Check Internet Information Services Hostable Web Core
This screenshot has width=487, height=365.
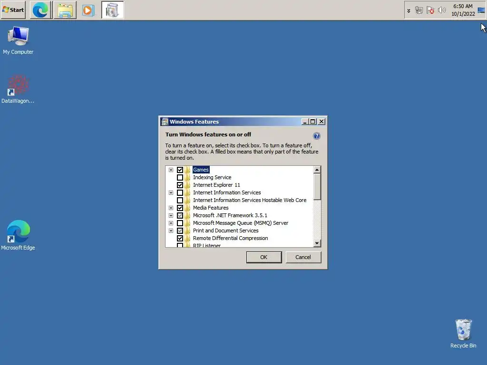(180, 200)
